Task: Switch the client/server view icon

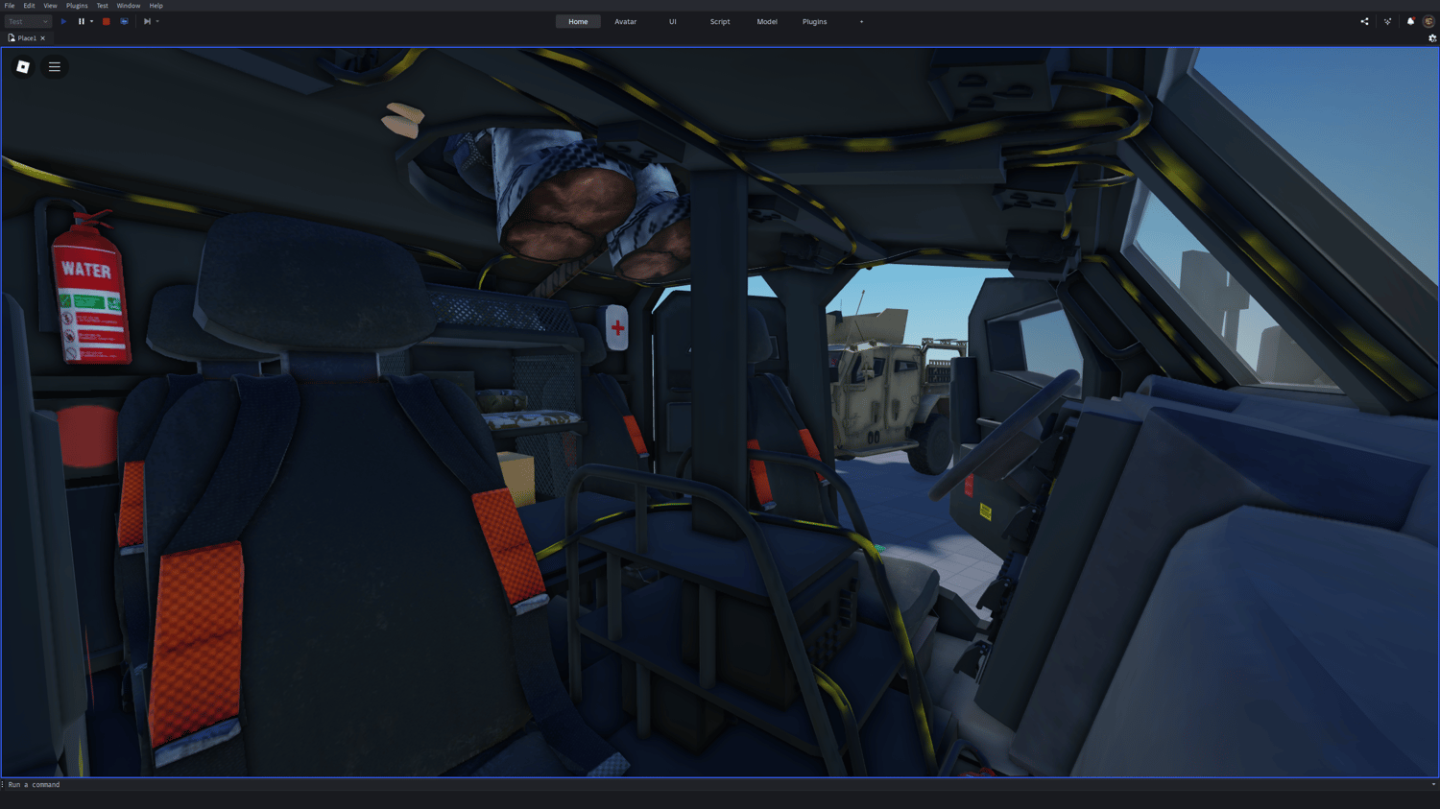Action: pyautogui.click(x=124, y=21)
